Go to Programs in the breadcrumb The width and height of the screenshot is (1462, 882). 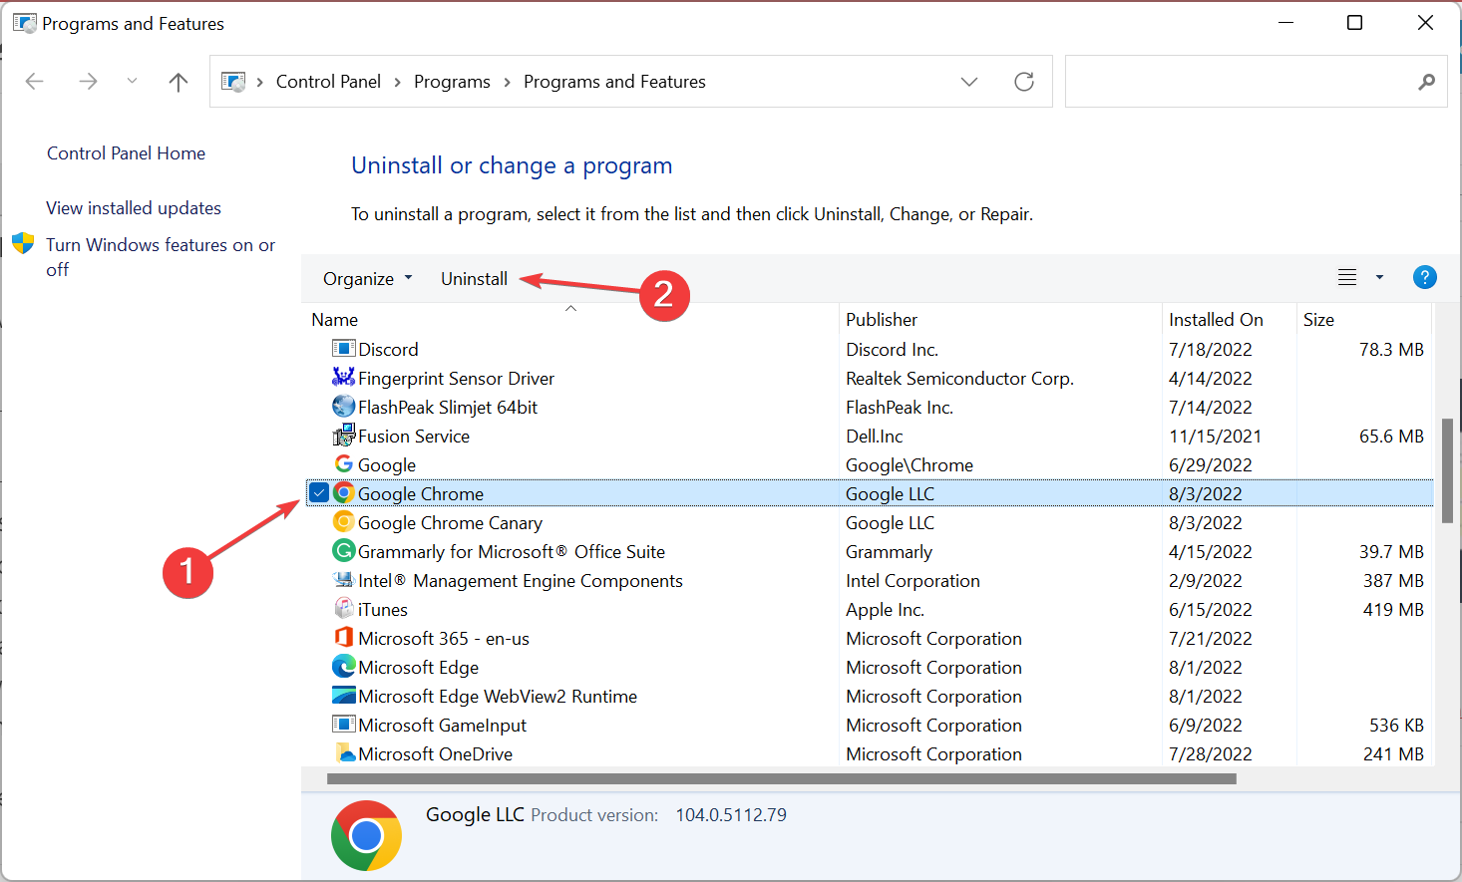pyautogui.click(x=452, y=82)
